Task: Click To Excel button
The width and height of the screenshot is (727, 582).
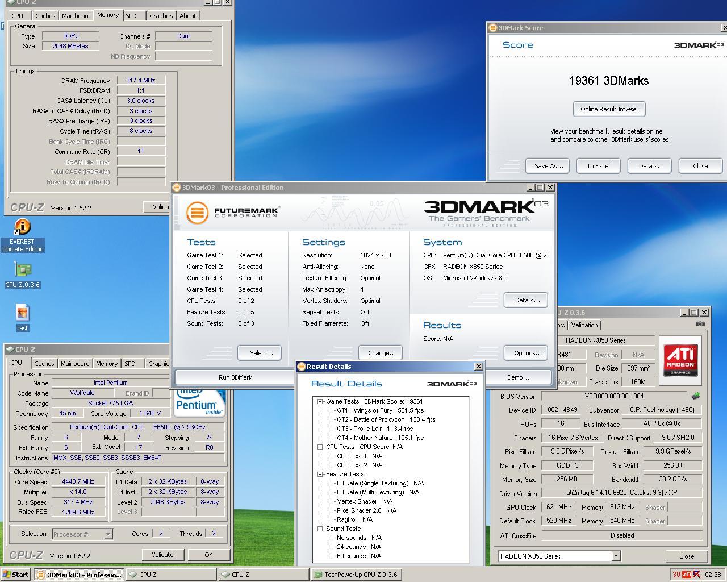Action: pos(598,166)
